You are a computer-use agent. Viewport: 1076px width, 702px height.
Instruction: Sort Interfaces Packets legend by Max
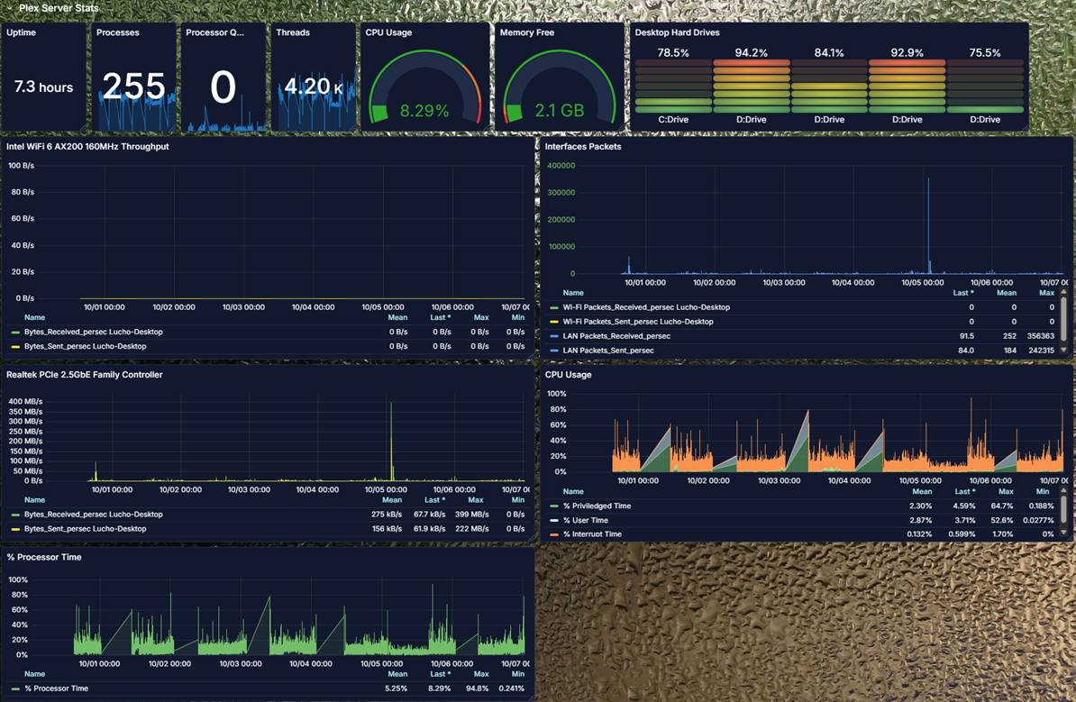pyautogui.click(x=1046, y=293)
